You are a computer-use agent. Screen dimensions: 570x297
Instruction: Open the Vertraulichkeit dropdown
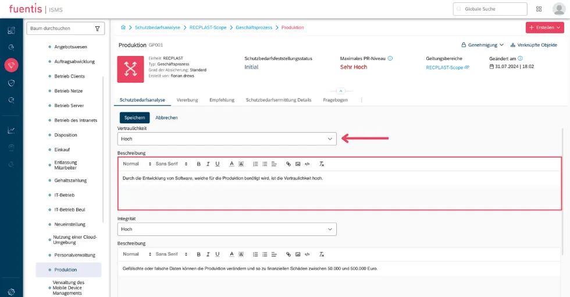pos(227,139)
